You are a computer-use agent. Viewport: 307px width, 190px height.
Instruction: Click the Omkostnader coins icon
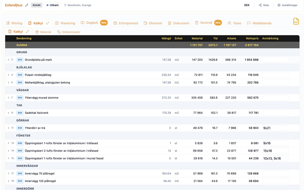(59, 32)
